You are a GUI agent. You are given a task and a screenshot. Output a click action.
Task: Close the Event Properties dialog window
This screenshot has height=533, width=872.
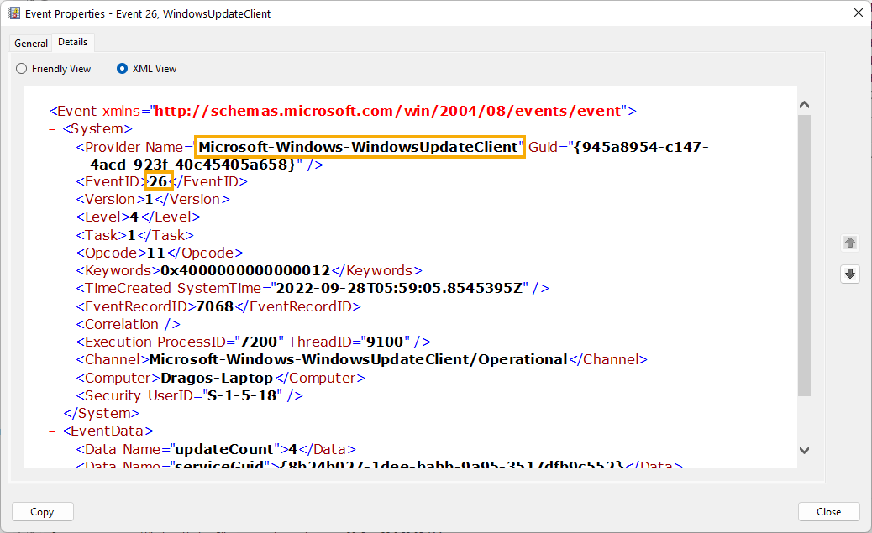[858, 13]
